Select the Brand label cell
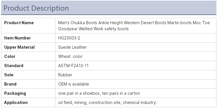217x108 pixels. [x=28, y=84]
